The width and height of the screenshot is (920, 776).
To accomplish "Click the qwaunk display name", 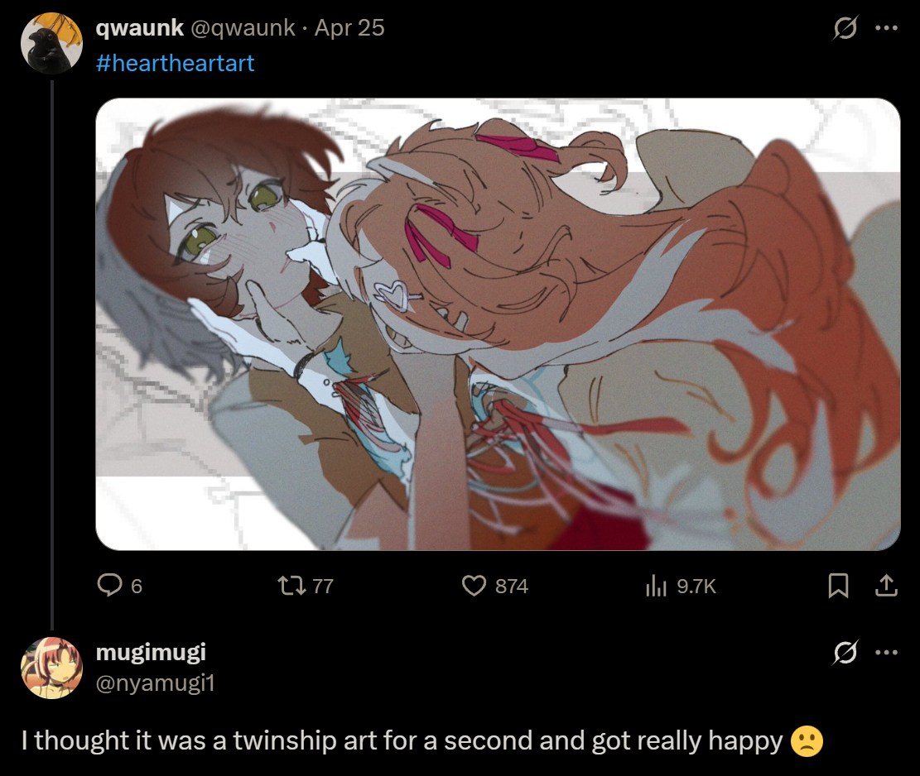I will (x=139, y=28).
